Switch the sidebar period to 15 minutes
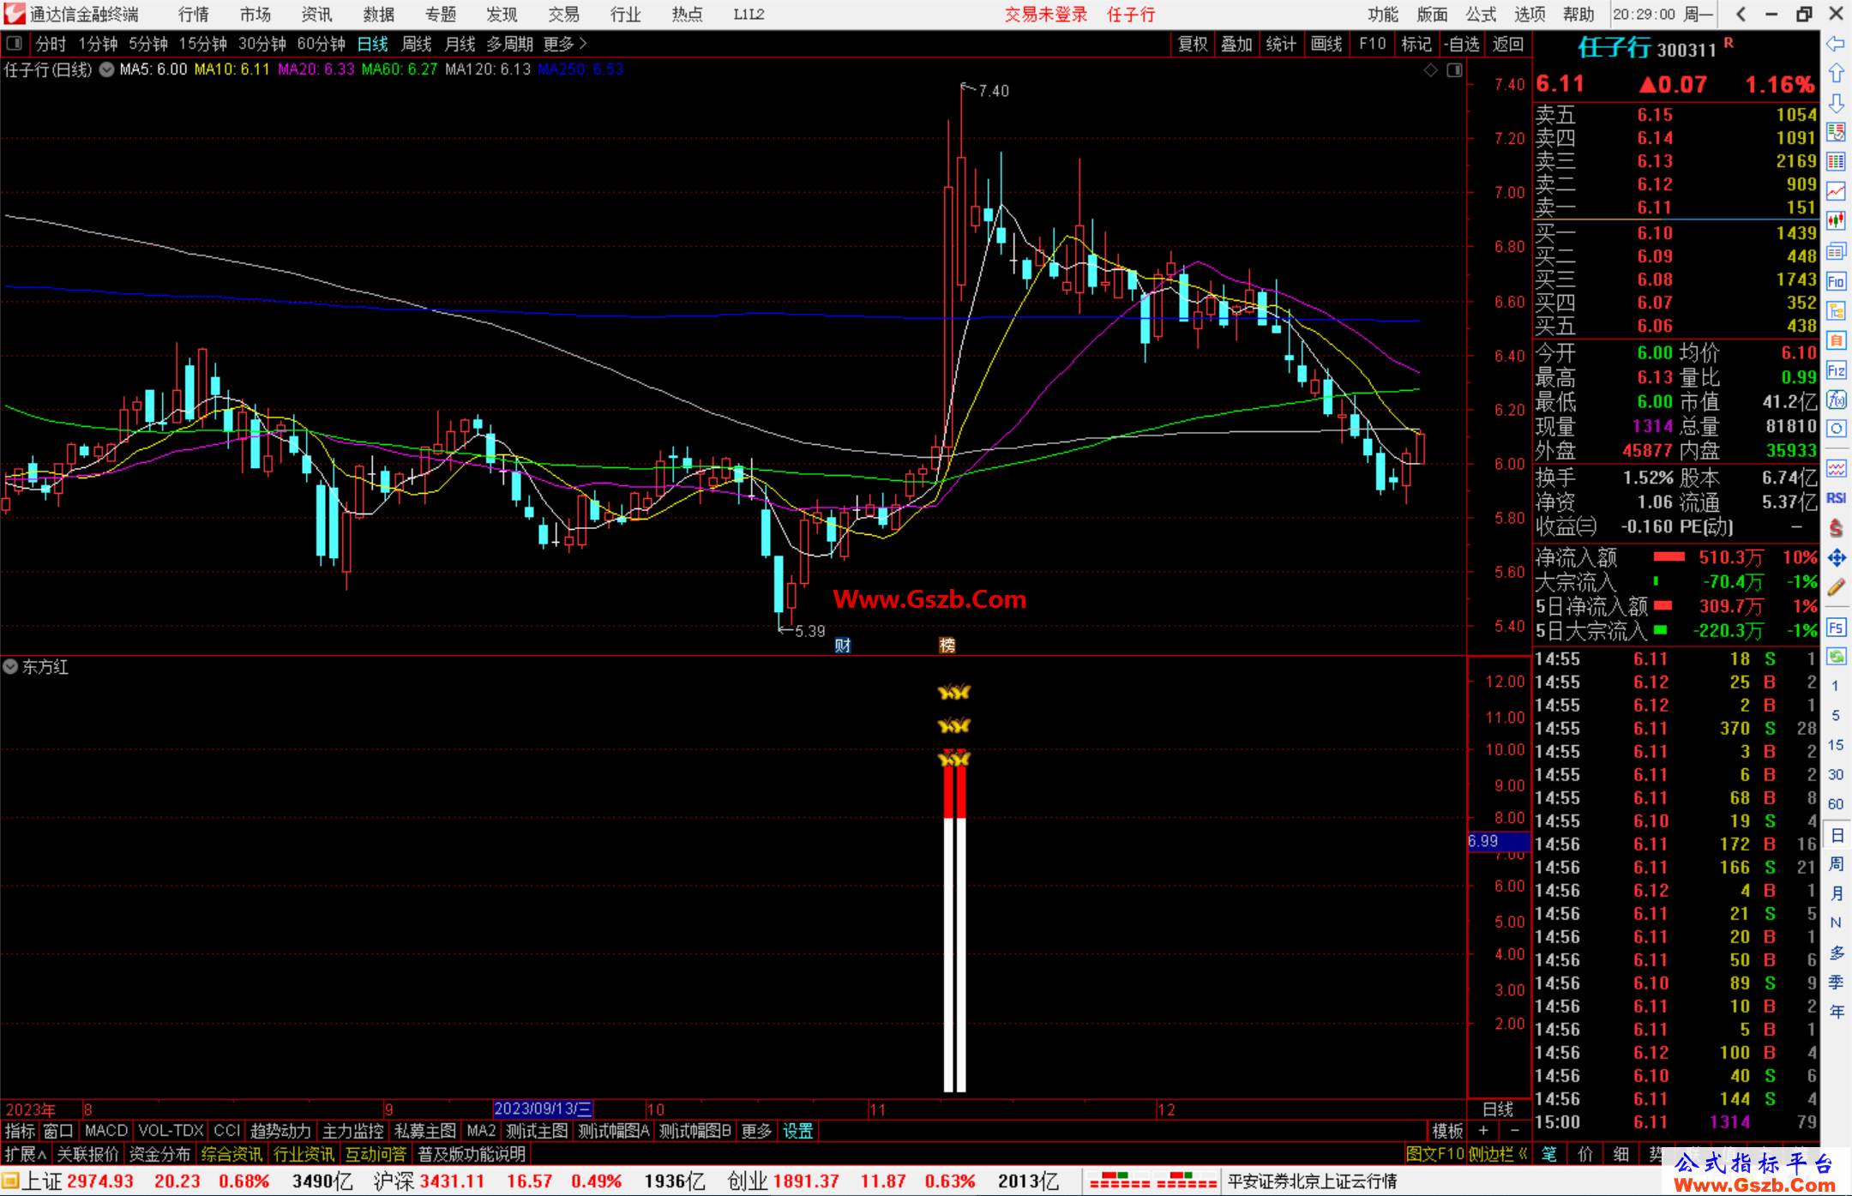Viewport: 1852px width, 1196px height. pyautogui.click(x=1835, y=745)
